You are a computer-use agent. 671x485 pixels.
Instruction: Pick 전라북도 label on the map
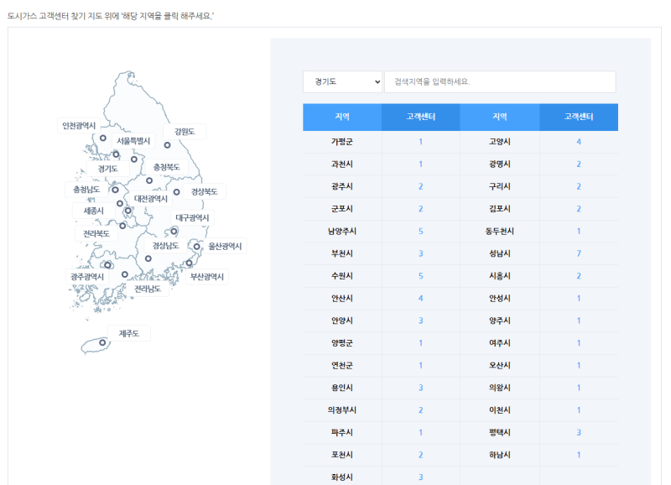point(96,234)
